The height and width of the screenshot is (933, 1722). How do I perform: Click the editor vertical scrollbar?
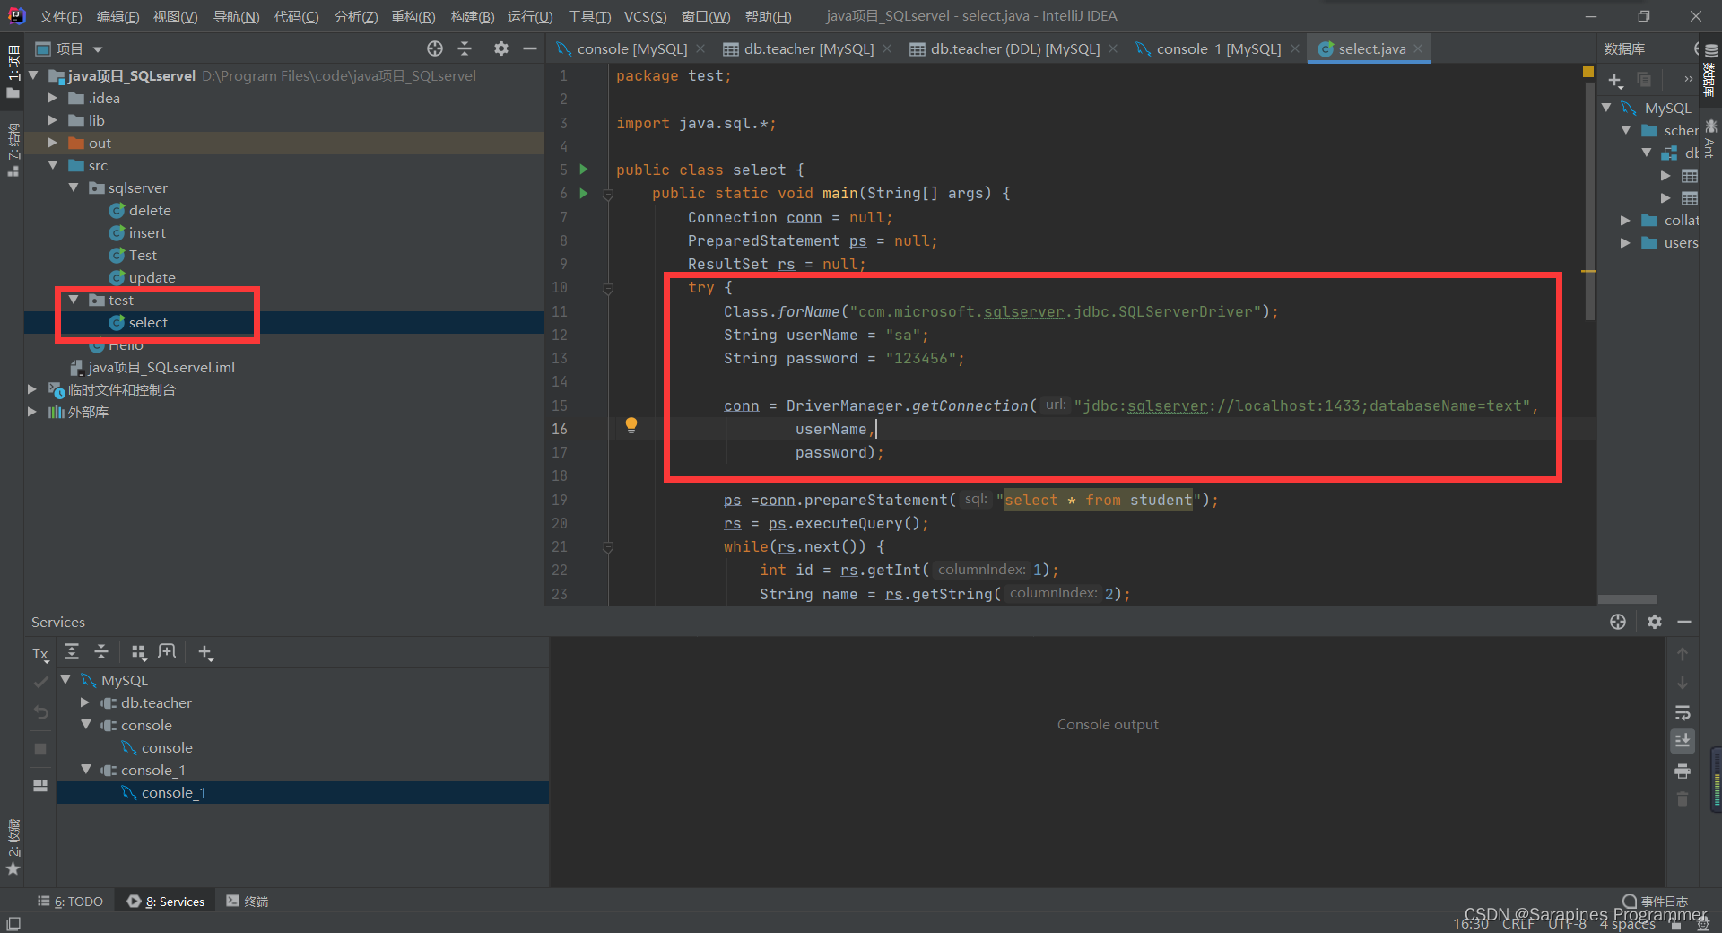[x=1590, y=202]
